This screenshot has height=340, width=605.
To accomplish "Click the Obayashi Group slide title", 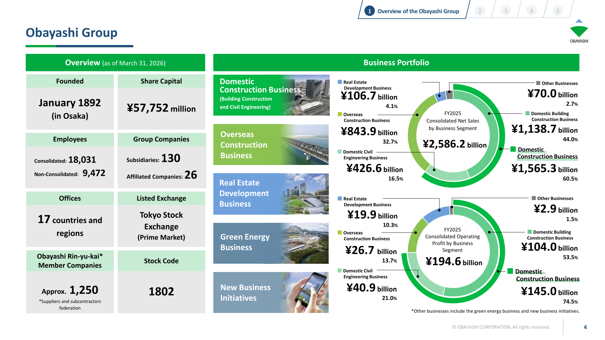I will coord(72,33).
